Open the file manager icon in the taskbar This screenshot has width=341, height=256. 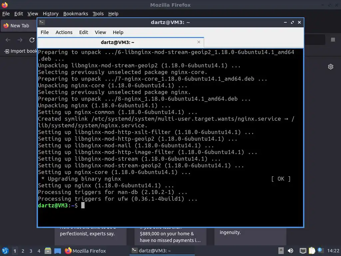pyautogui.click(x=48, y=251)
